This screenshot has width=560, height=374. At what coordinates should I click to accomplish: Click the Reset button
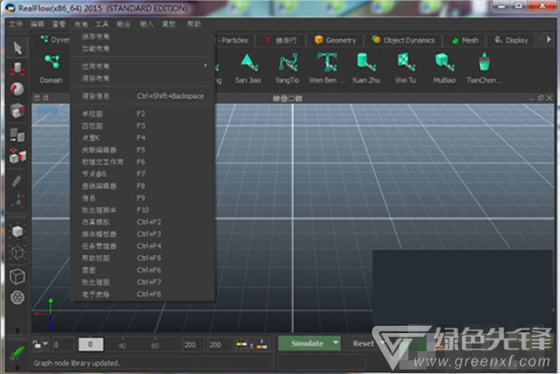363,343
